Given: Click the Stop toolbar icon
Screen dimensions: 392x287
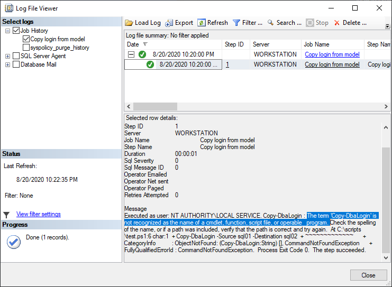Looking at the screenshot, I should 310,23.
